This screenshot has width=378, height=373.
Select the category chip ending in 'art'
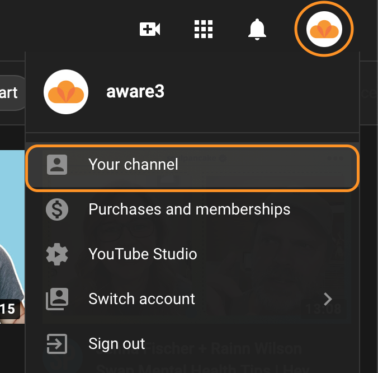click(x=12, y=93)
